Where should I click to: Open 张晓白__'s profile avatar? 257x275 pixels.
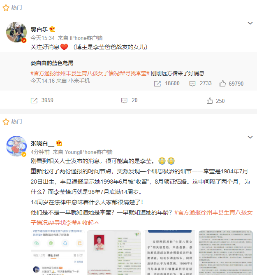click(x=16, y=146)
